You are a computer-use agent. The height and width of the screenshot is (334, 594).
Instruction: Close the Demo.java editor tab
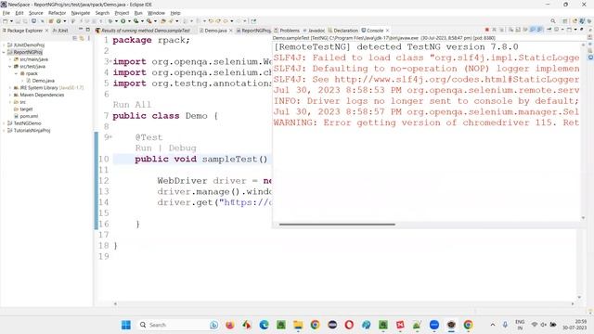[230, 31]
